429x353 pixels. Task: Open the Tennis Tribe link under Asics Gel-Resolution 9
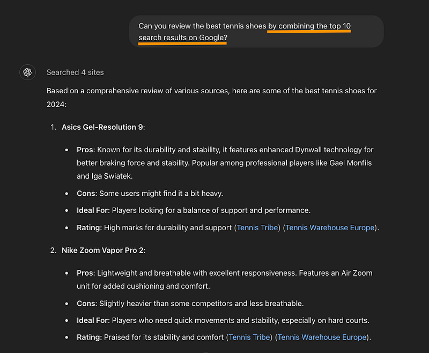[257, 227]
